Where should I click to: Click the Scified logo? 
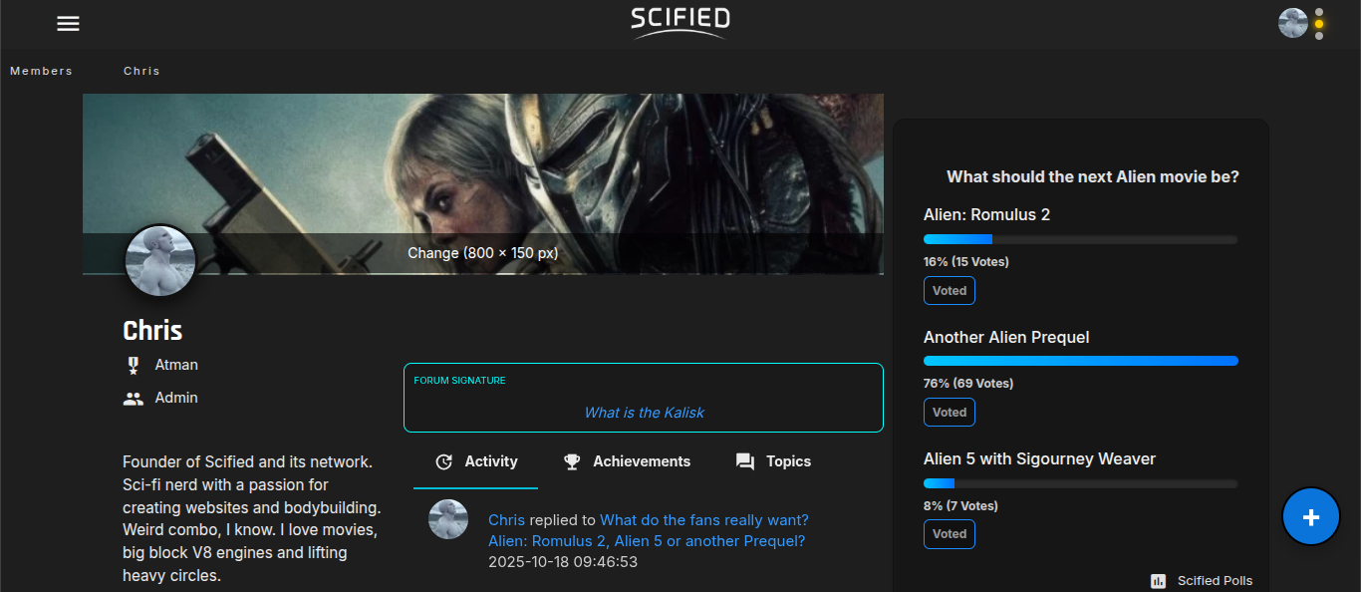[x=680, y=22]
